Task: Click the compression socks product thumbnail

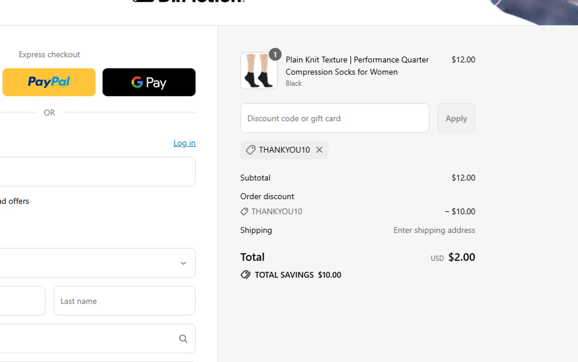Action: tap(259, 71)
